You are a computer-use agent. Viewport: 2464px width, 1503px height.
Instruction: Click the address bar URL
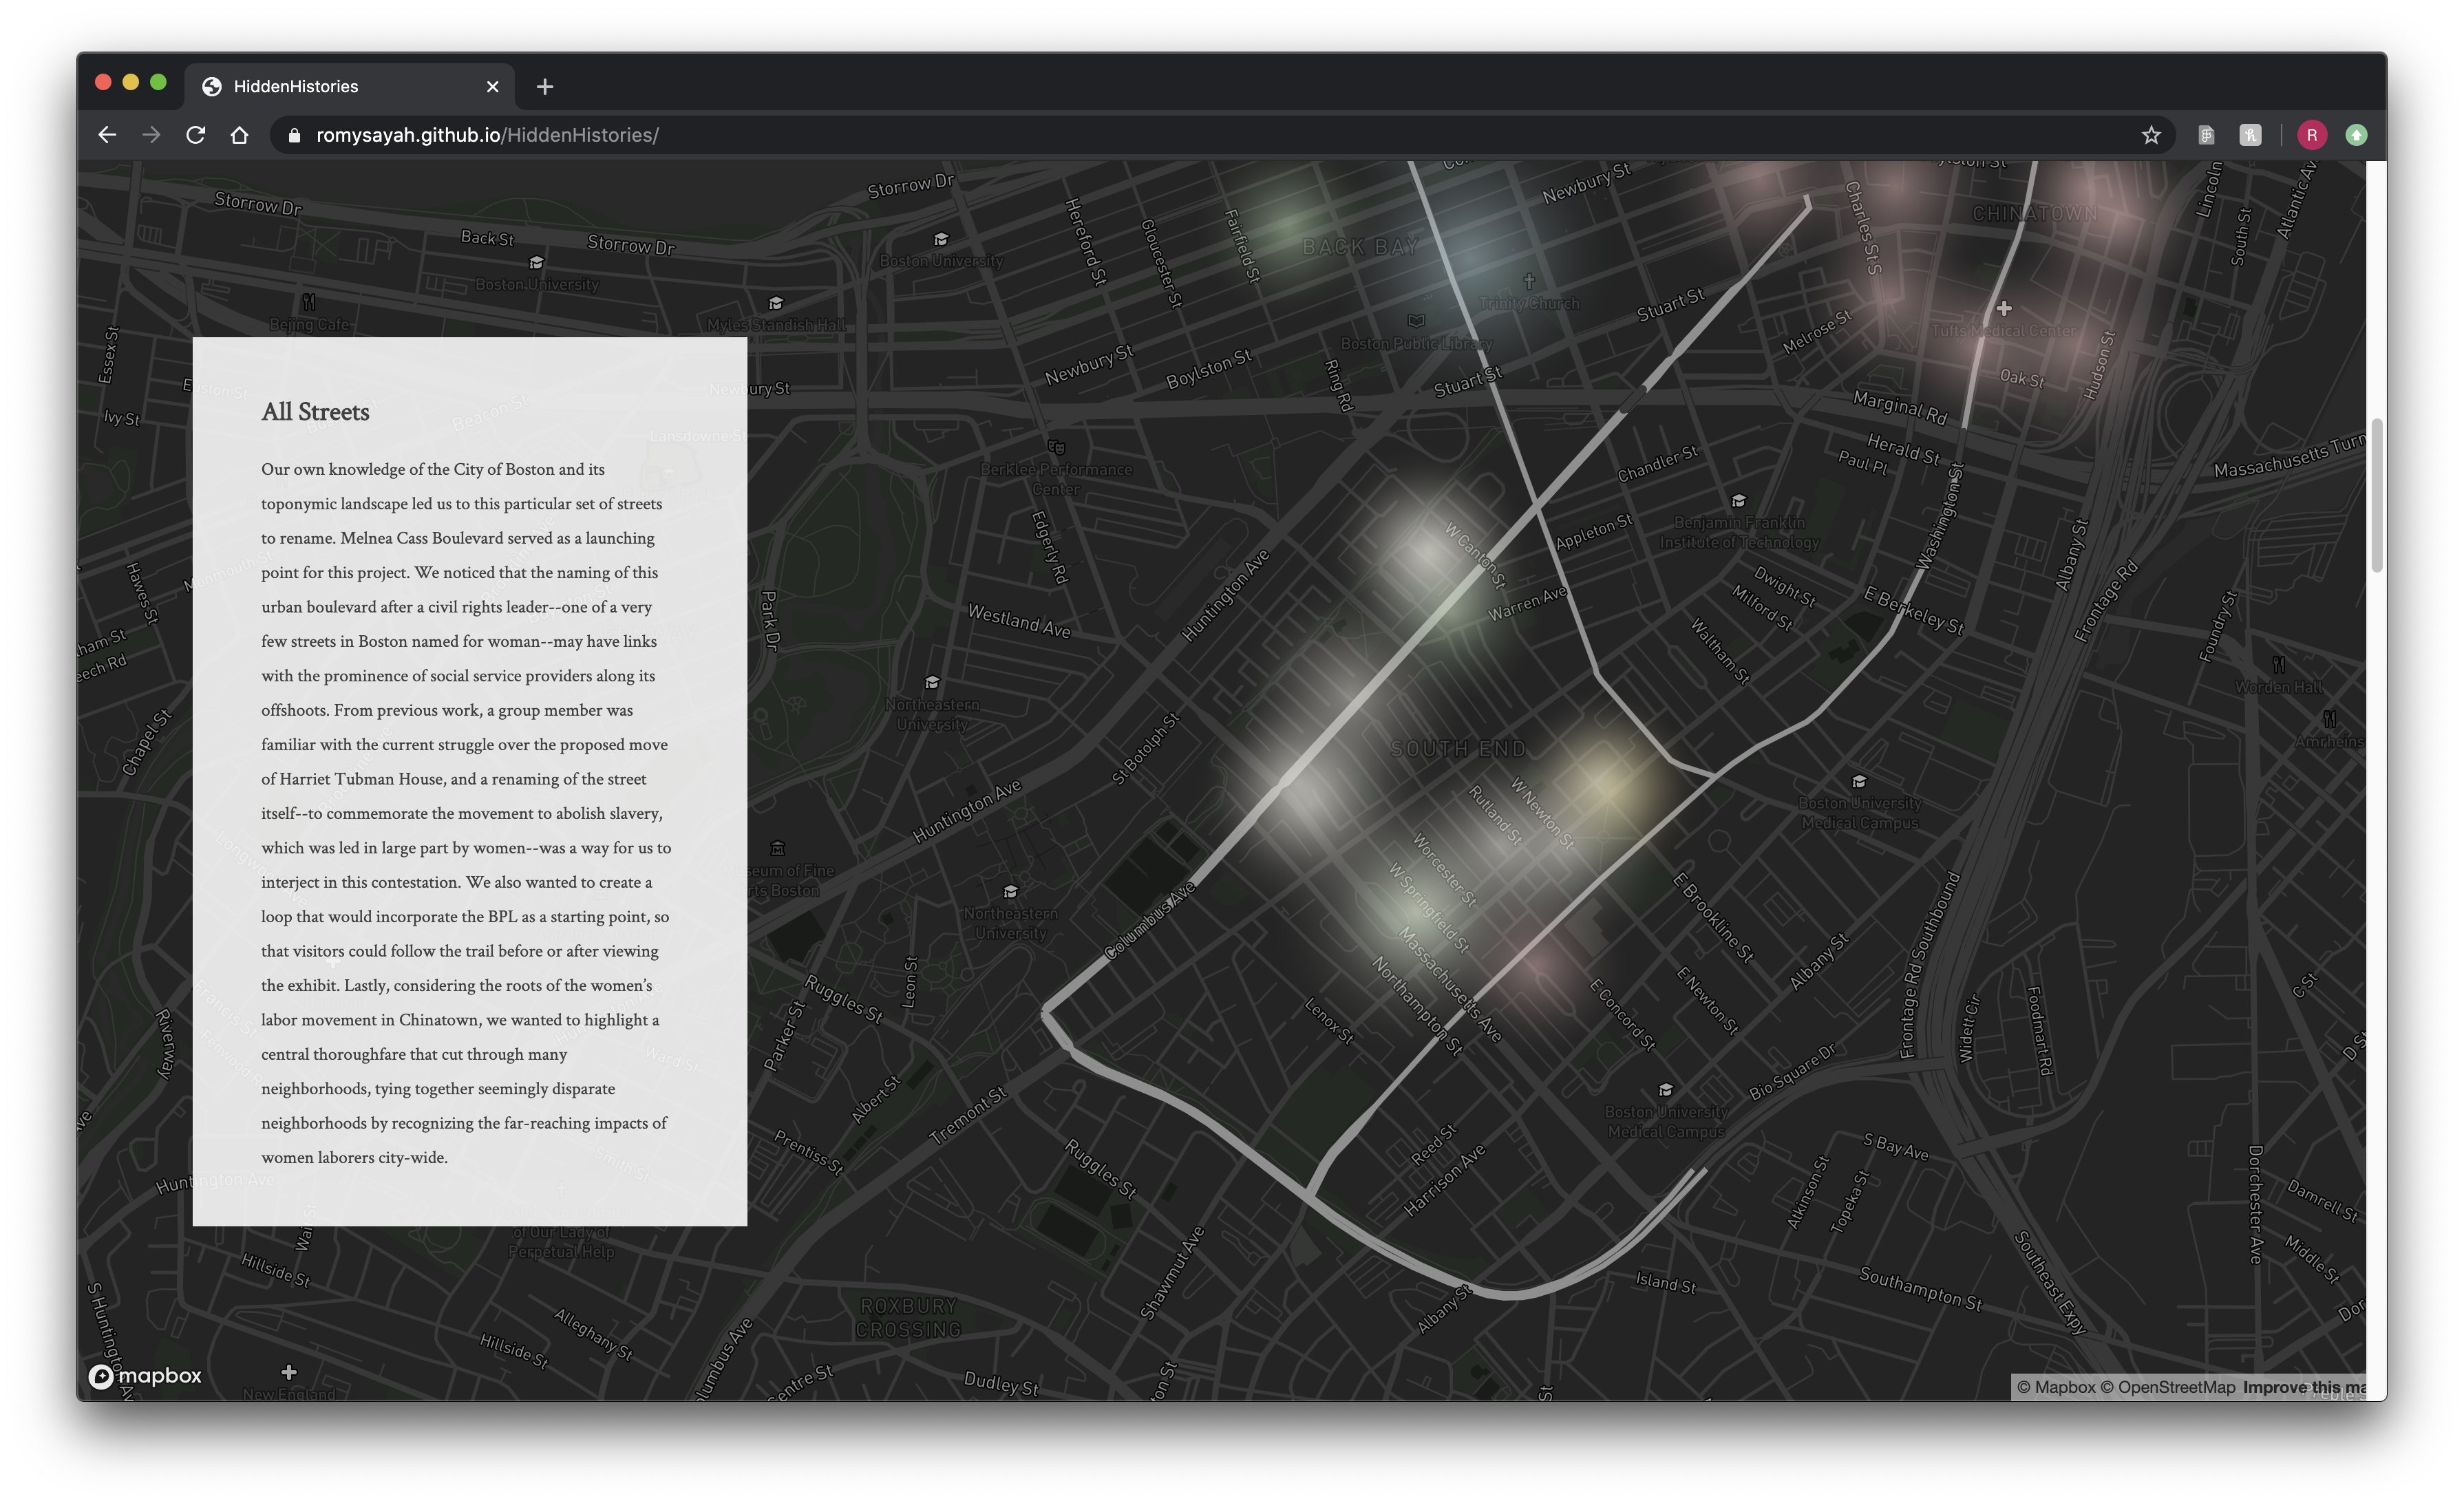(x=487, y=135)
